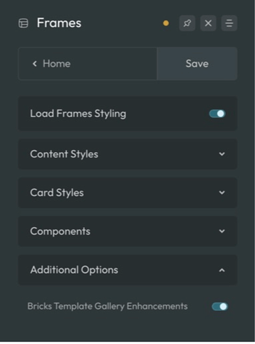Screen dimensions: 255x344
Task: Save the Frames settings
Action: click(197, 63)
